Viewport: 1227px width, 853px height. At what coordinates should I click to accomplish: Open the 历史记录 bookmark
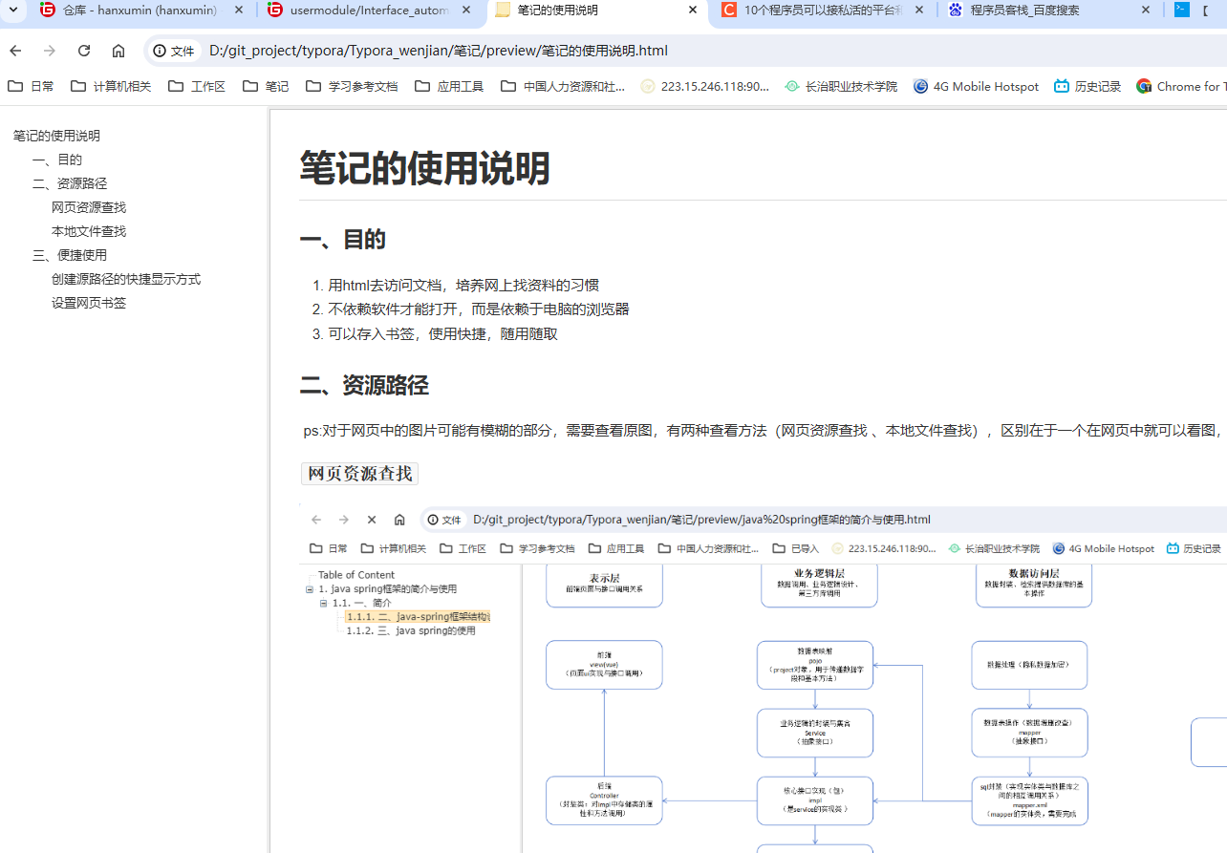[1087, 86]
